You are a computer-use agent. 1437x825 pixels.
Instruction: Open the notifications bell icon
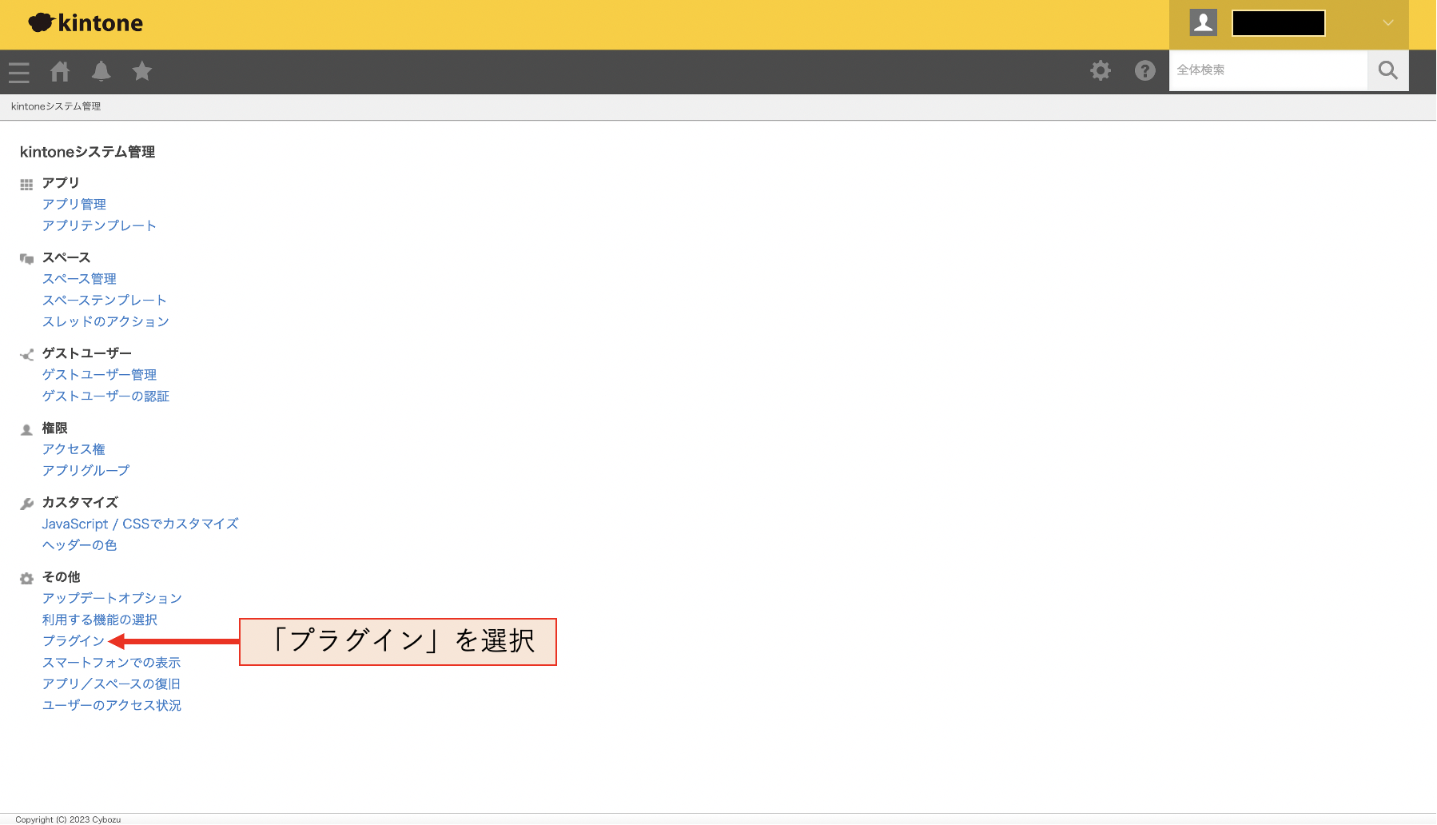(101, 71)
